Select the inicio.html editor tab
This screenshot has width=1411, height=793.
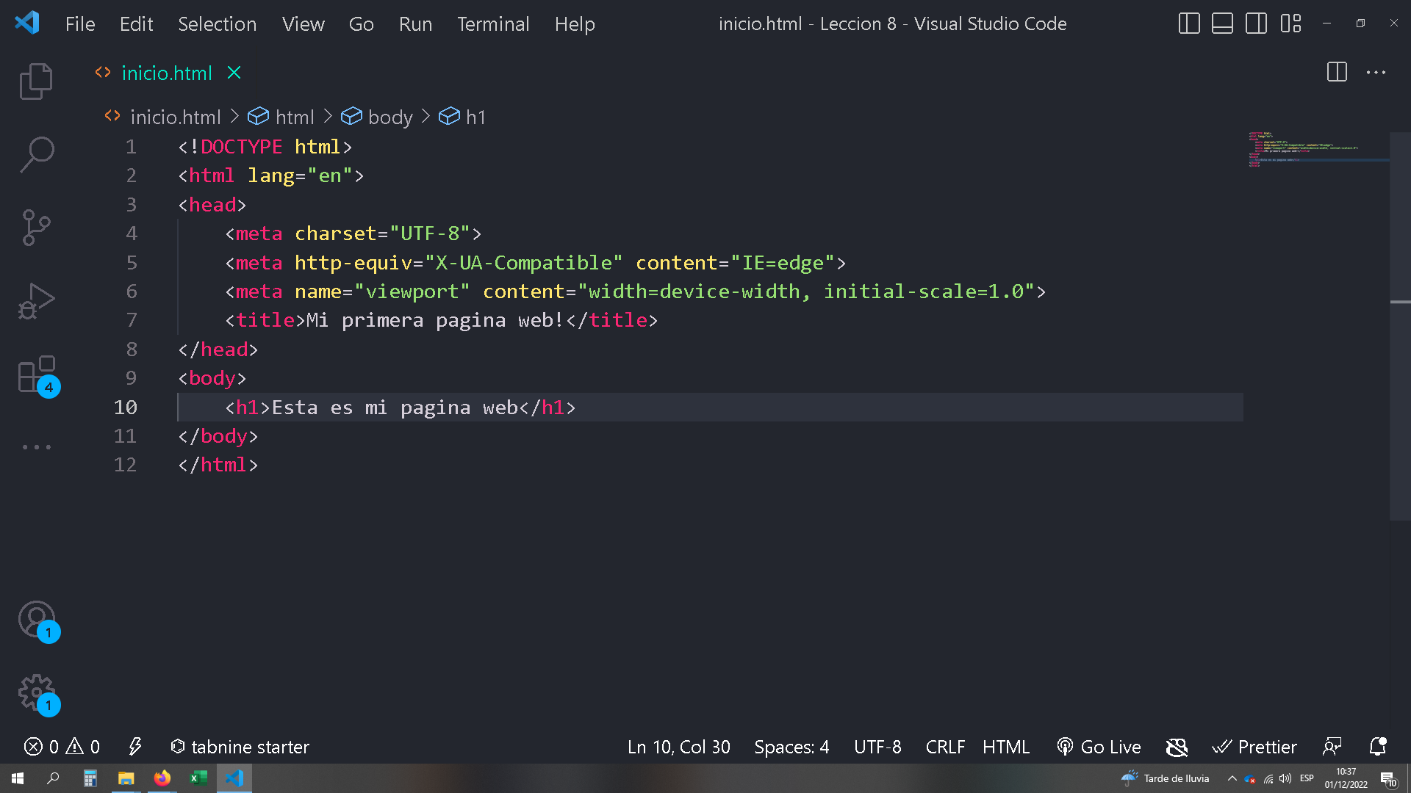tap(166, 73)
